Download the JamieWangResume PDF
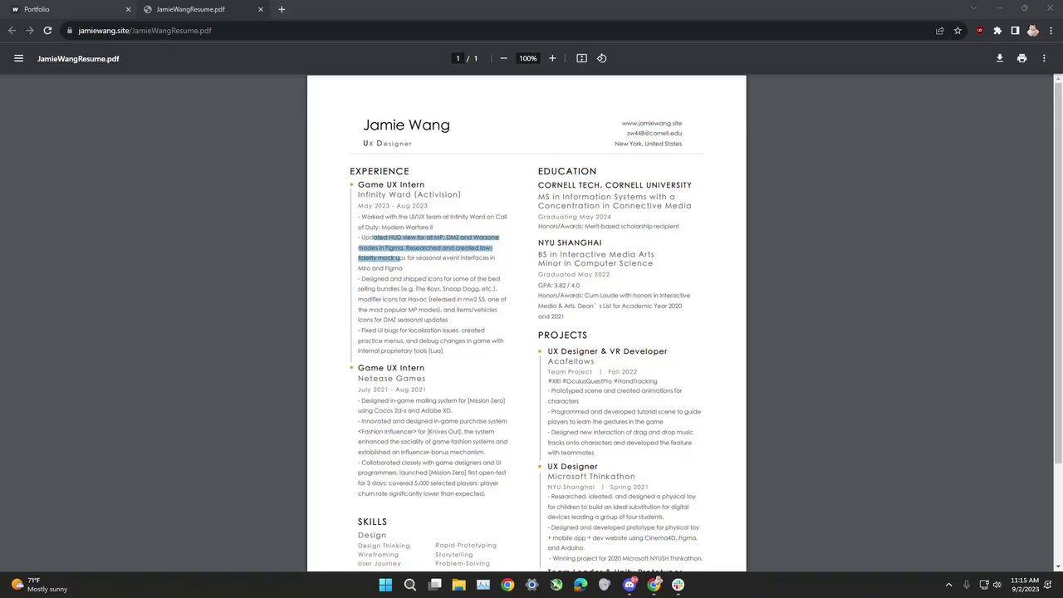Image resolution: width=1063 pixels, height=598 pixels. (1000, 58)
